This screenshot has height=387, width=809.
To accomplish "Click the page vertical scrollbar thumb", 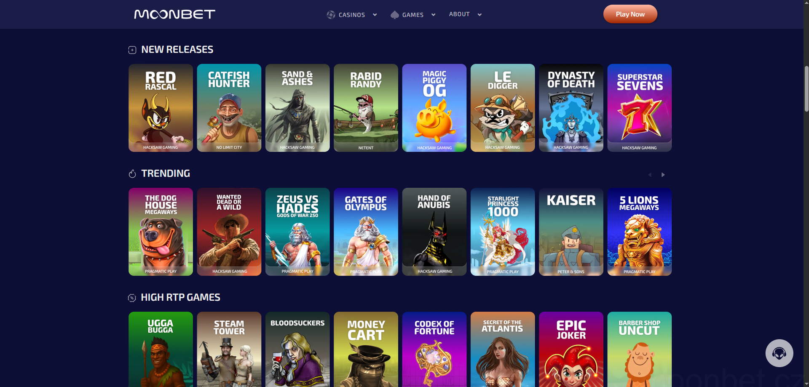I will (x=806, y=88).
